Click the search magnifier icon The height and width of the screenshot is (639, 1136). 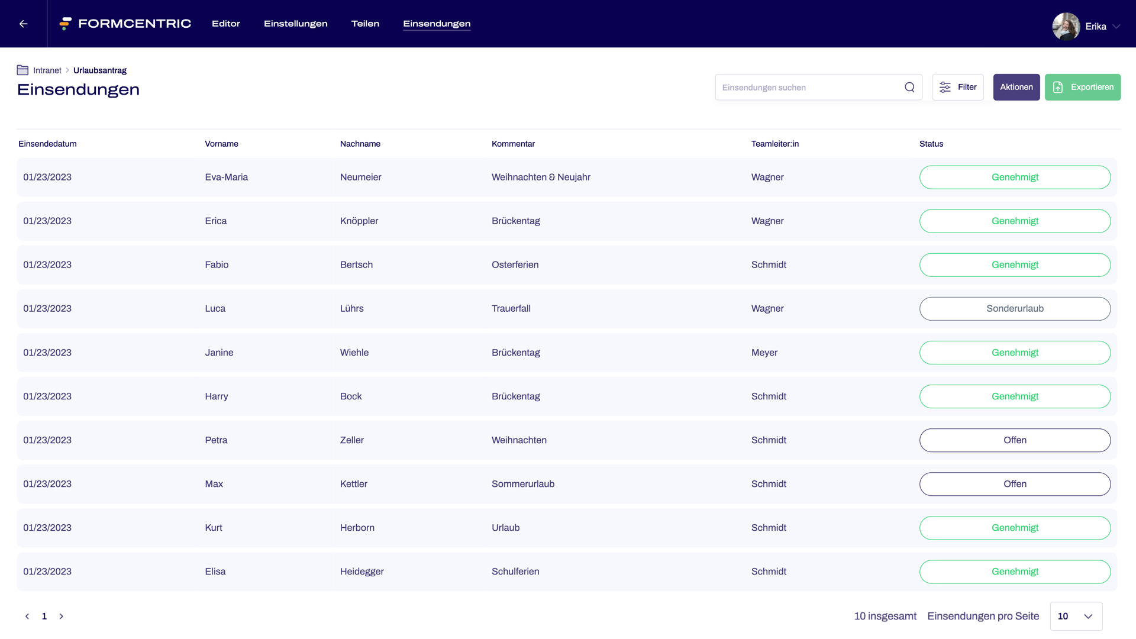coord(909,88)
